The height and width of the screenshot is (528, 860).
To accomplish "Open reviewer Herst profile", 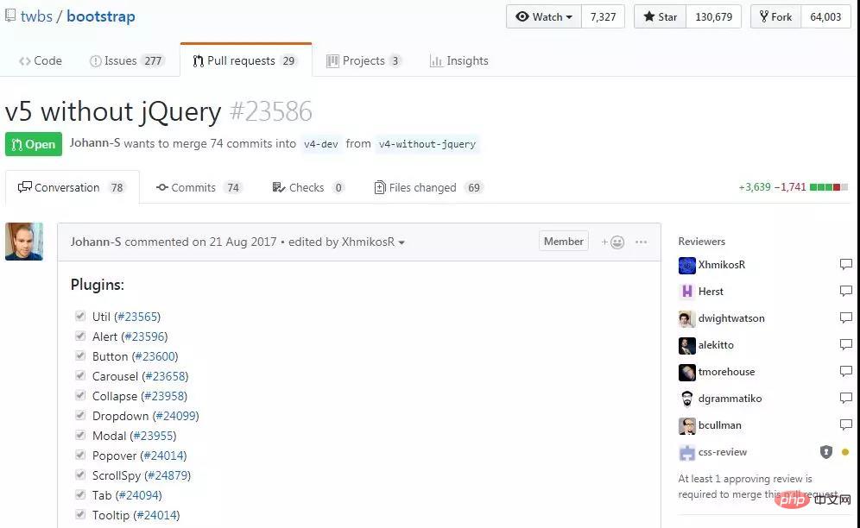I will [711, 292].
